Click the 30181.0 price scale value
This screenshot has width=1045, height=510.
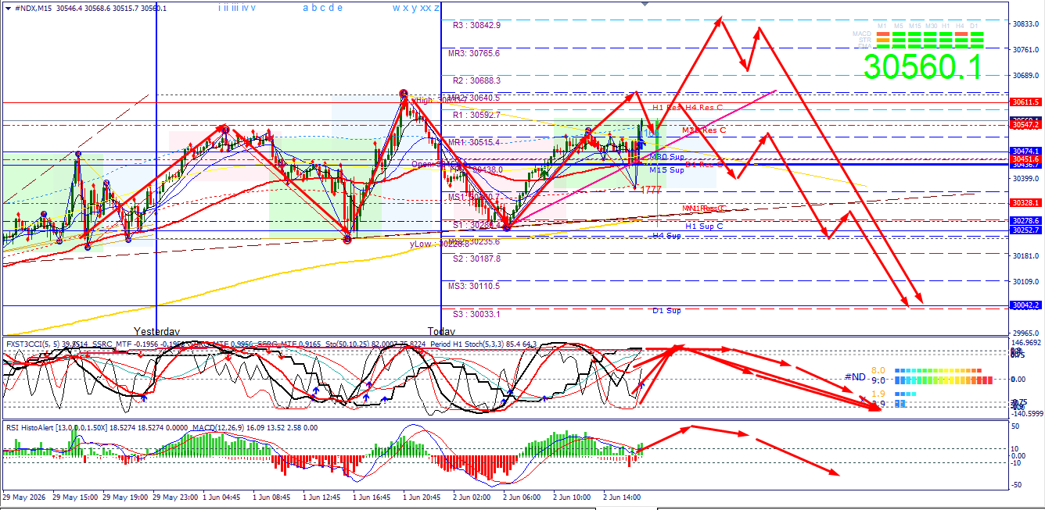point(1026,255)
